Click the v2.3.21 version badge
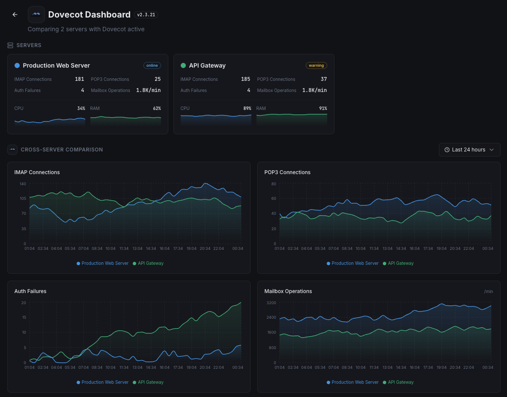This screenshot has width=507, height=397. point(146,15)
